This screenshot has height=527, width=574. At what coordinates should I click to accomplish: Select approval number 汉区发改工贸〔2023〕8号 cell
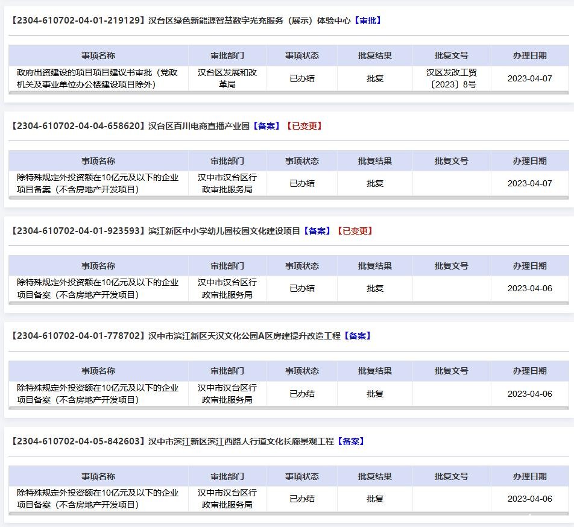452,78
